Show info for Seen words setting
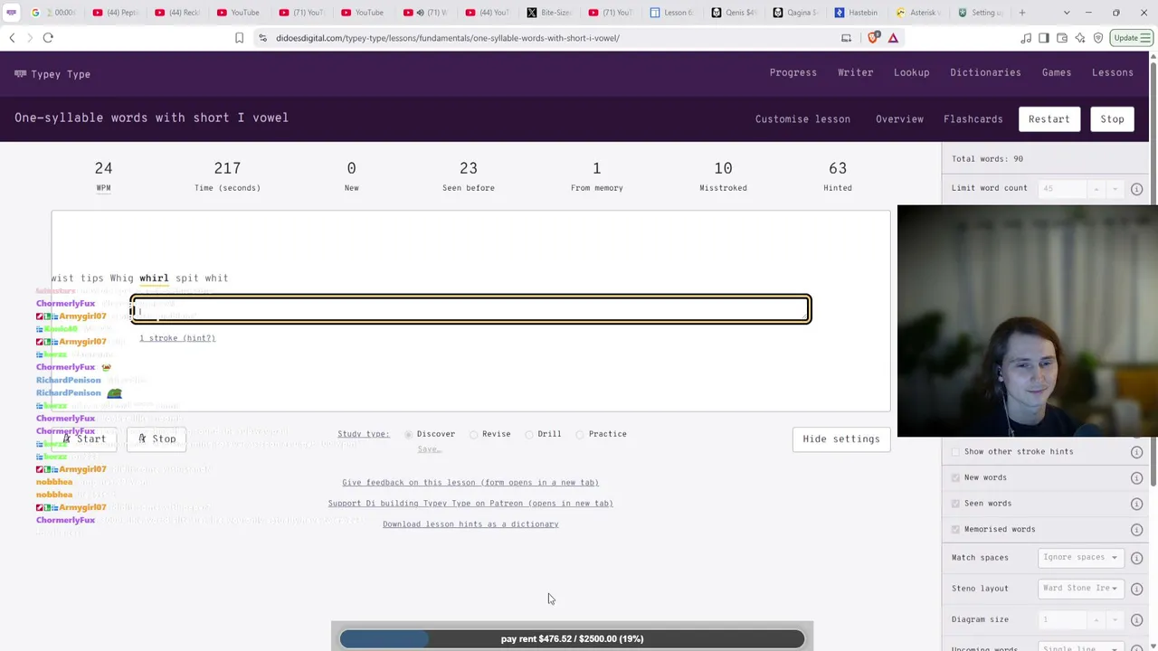This screenshot has height=651, width=1158. [1136, 504]
